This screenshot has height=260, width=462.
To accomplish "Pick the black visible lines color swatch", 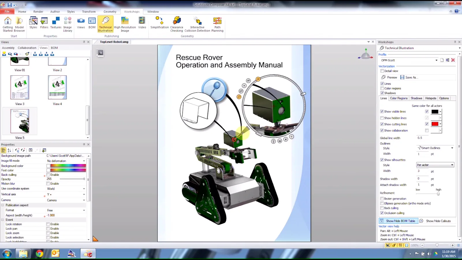I will point(435,112).
